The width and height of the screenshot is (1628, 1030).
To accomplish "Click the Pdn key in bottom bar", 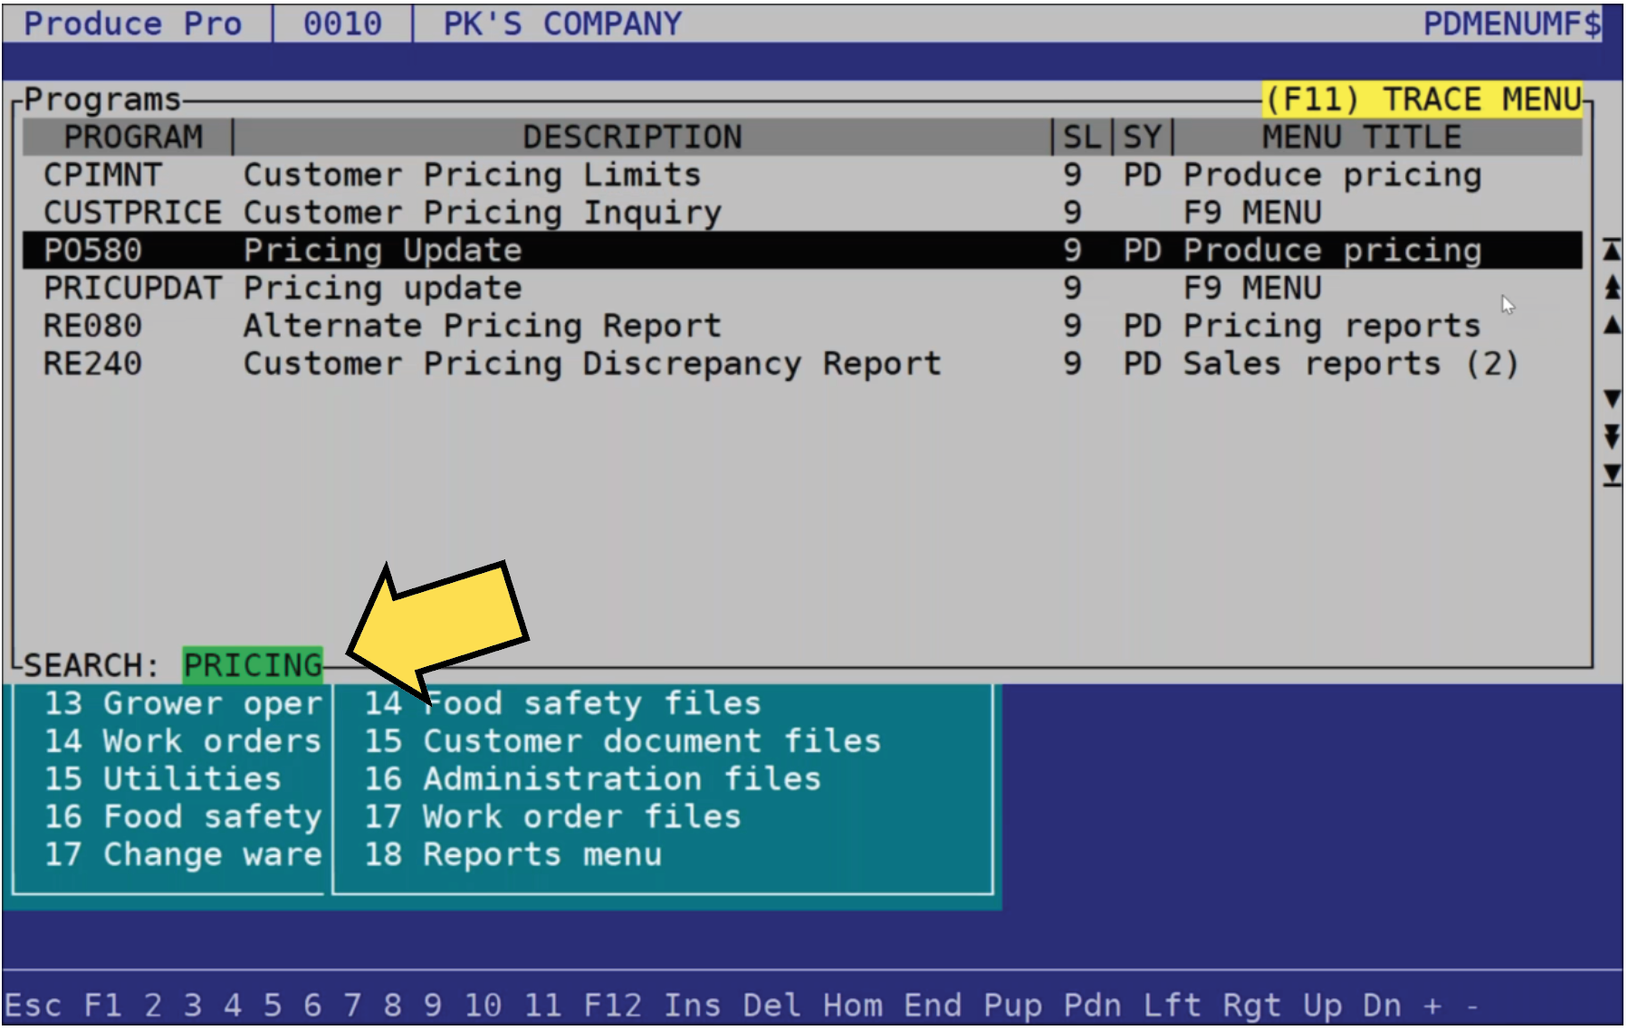I will coord(1092,1006).
